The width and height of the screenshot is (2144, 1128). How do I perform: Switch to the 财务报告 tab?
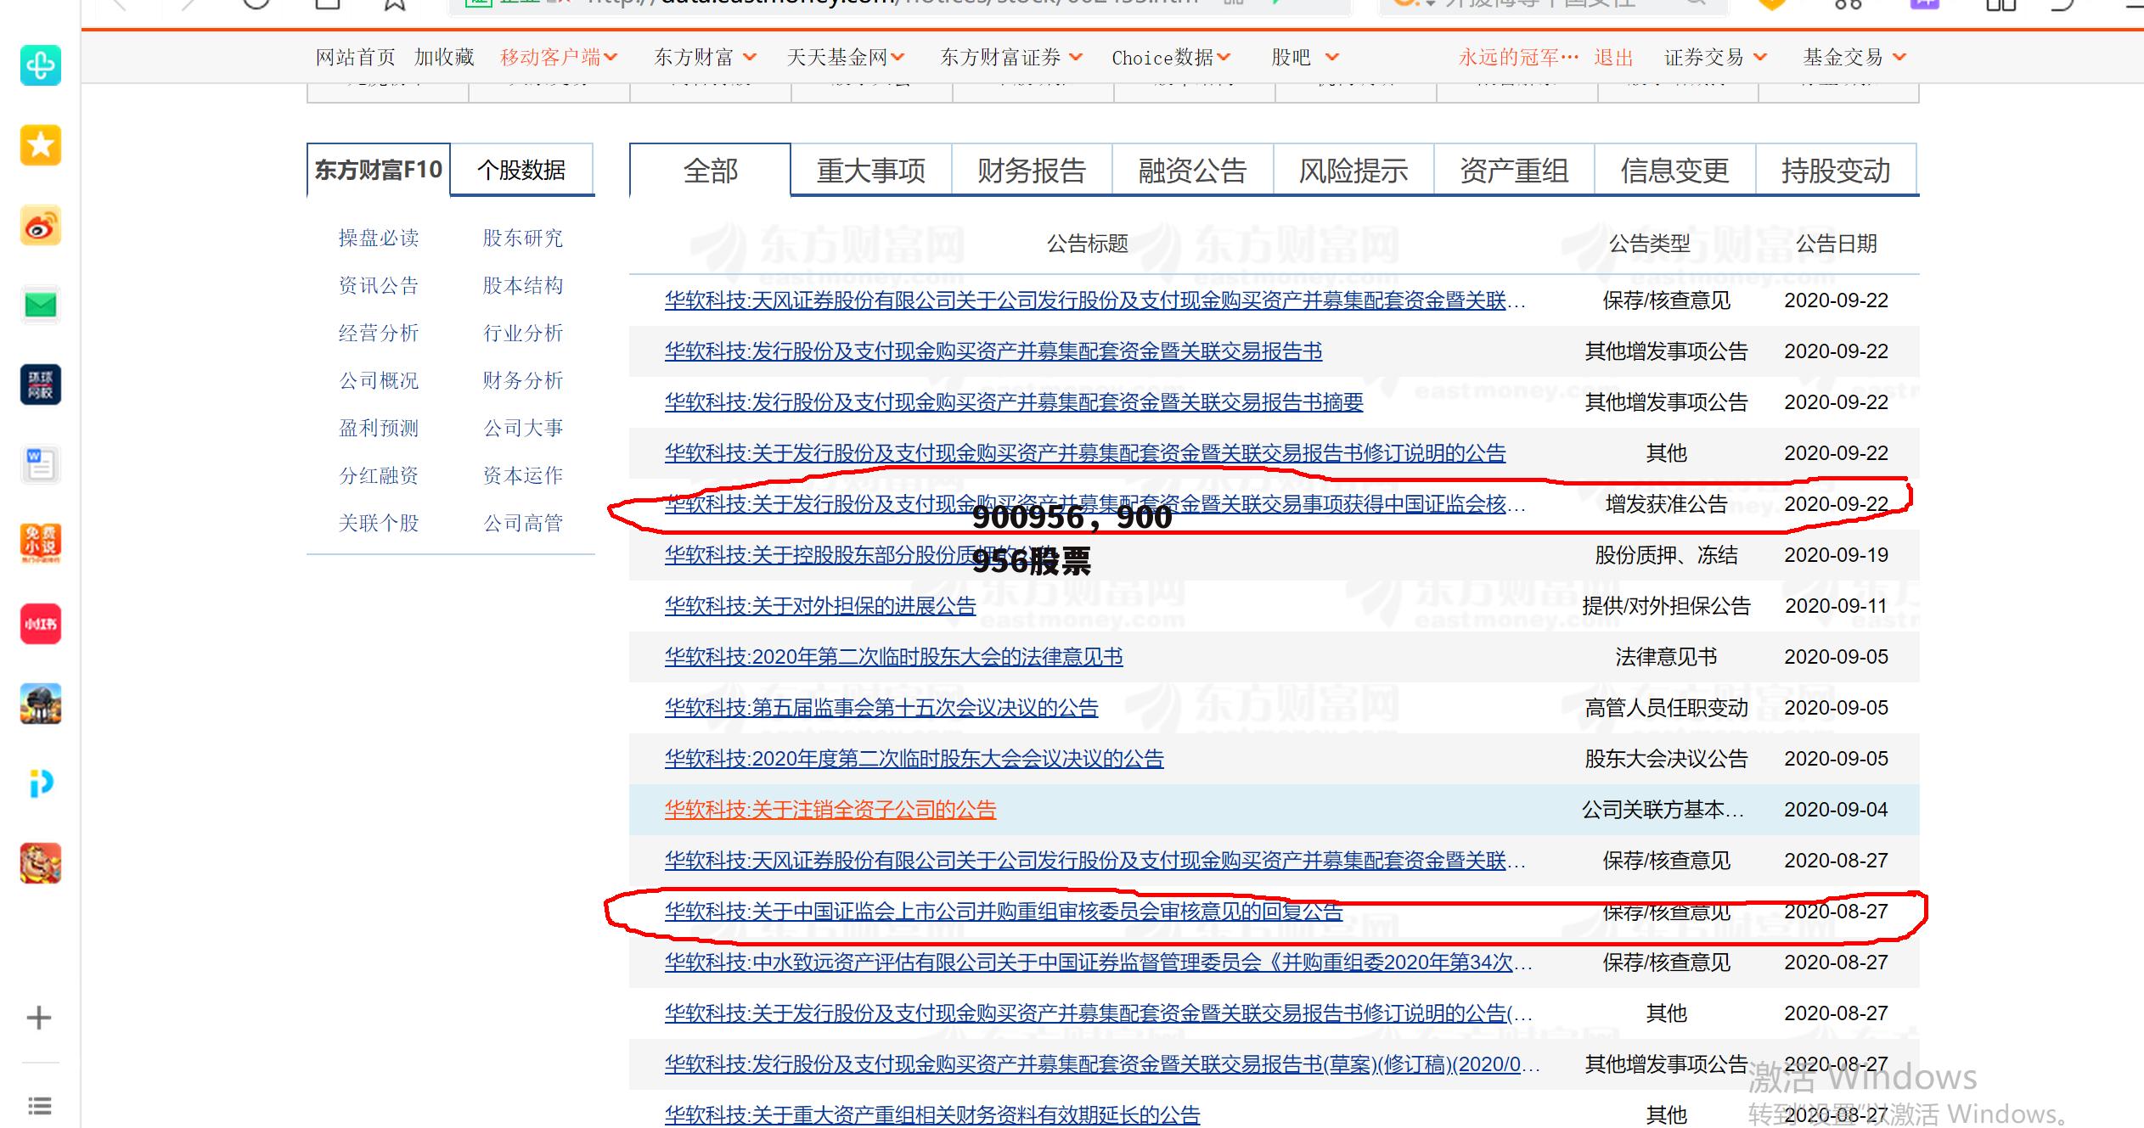tap(1032, 171)
